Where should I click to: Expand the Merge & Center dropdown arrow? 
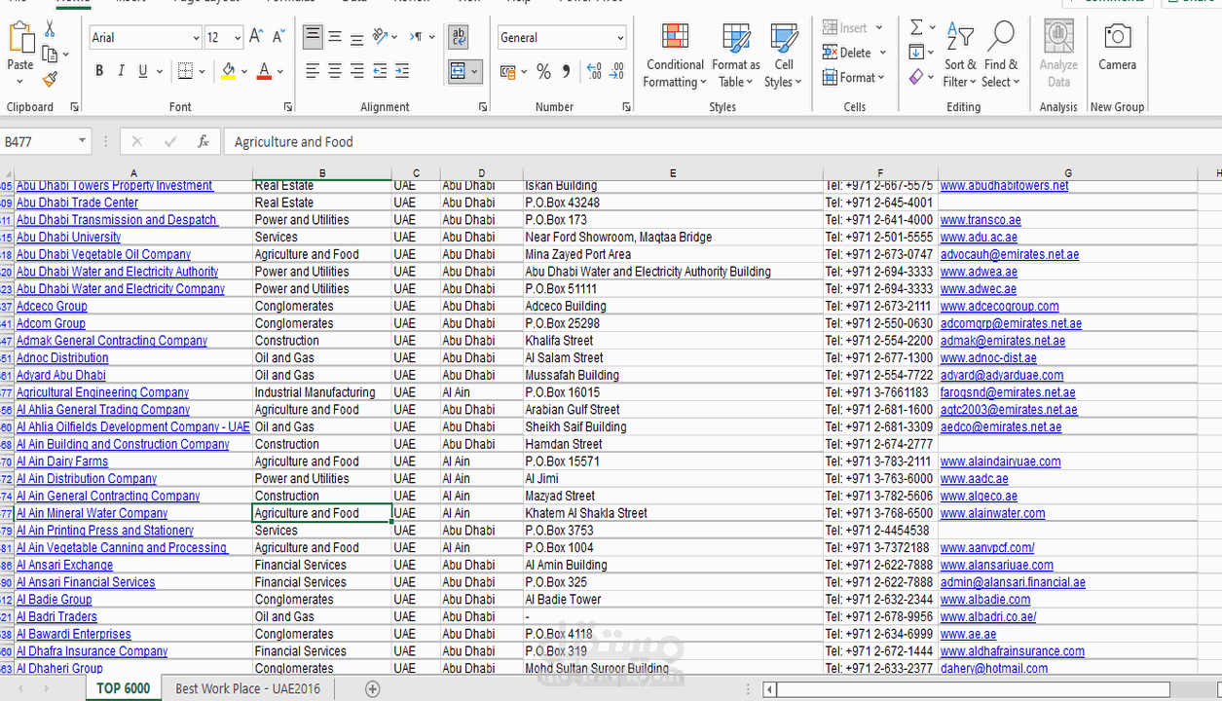click(x=475, y=71)
